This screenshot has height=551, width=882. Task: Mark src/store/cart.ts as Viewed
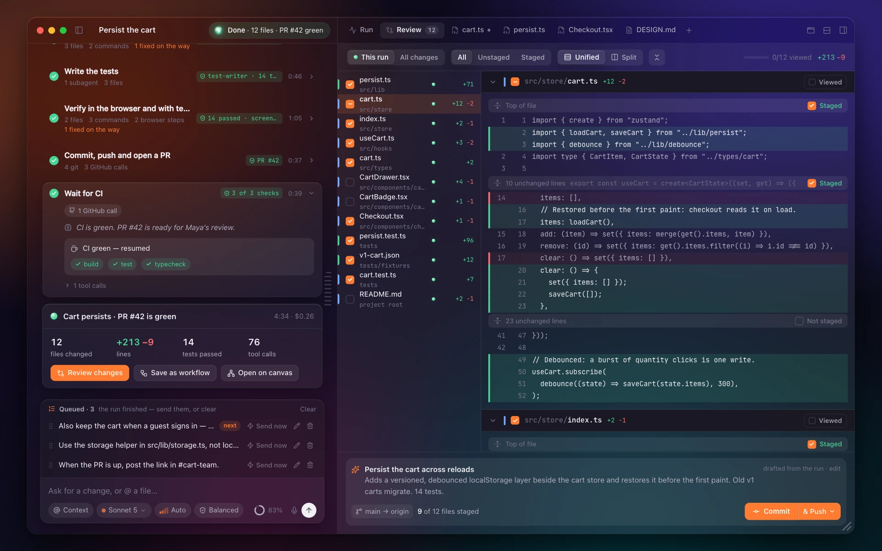tap(825, 82)
